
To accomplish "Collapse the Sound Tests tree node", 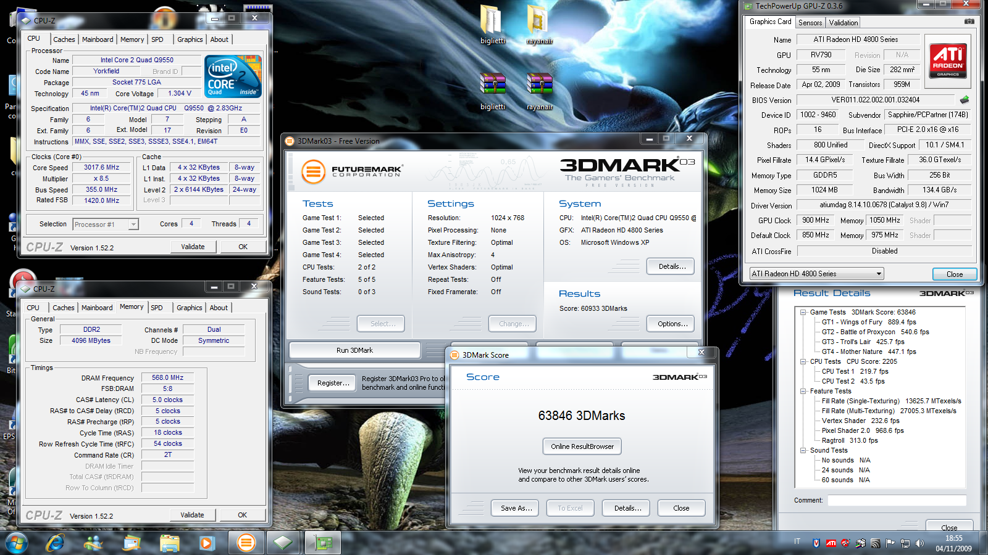I will coord(803,450).
